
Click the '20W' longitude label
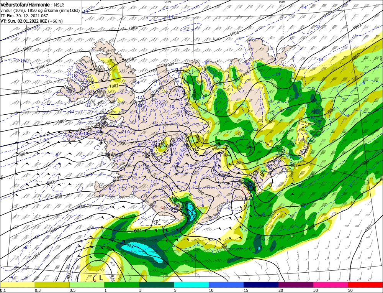click(x=168, y=2)
